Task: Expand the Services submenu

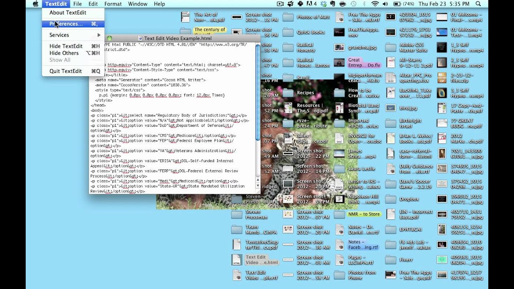Action: tap(73, 35)
